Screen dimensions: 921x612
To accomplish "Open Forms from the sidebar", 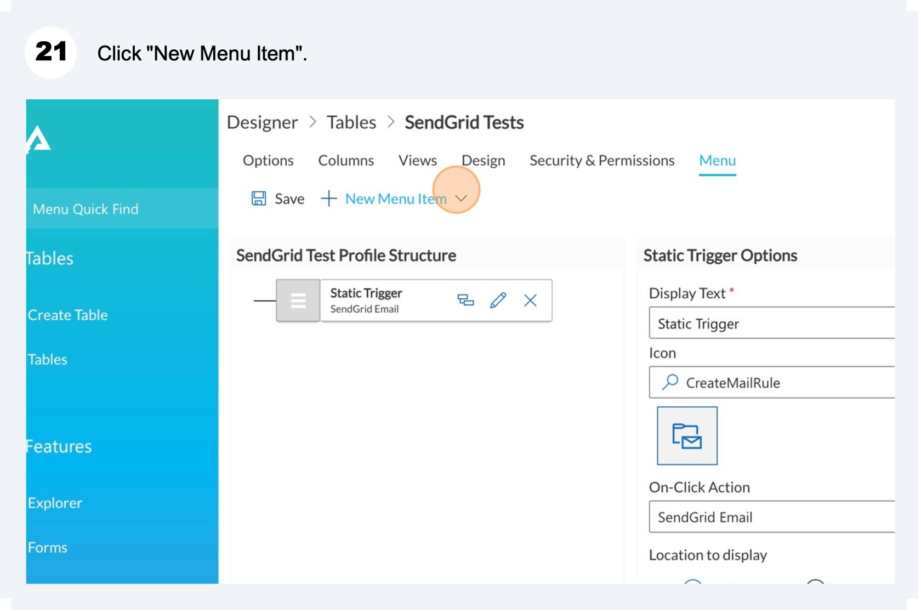I will pos(48,548).
